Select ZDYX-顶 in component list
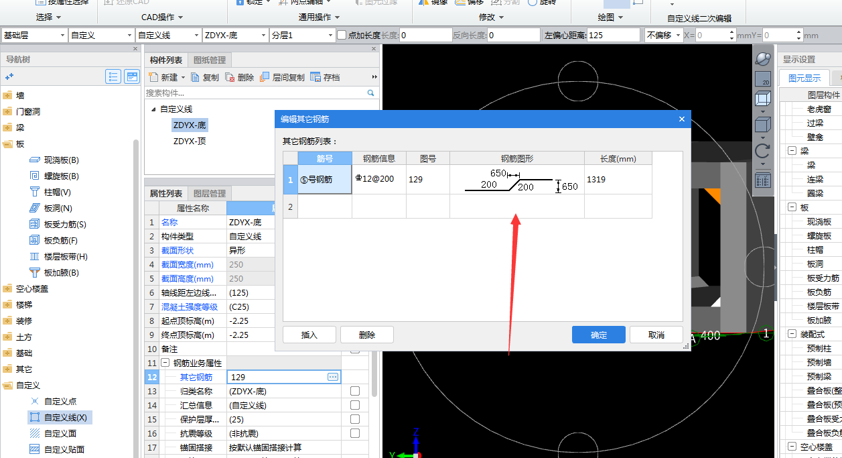The image size is (842, 458). [190, 141]
